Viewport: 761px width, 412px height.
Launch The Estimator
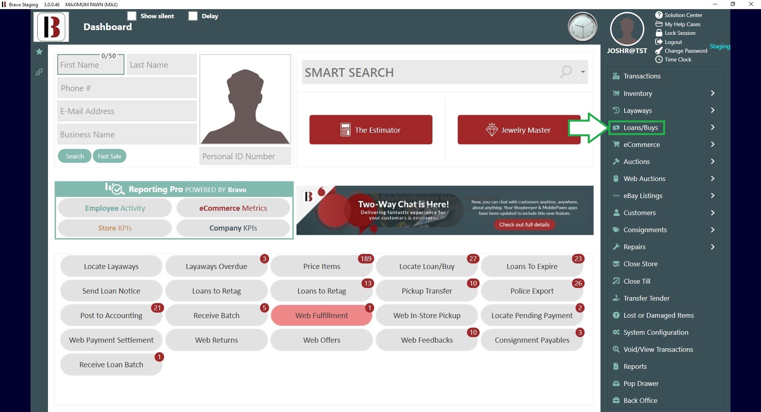click(371, 130)
